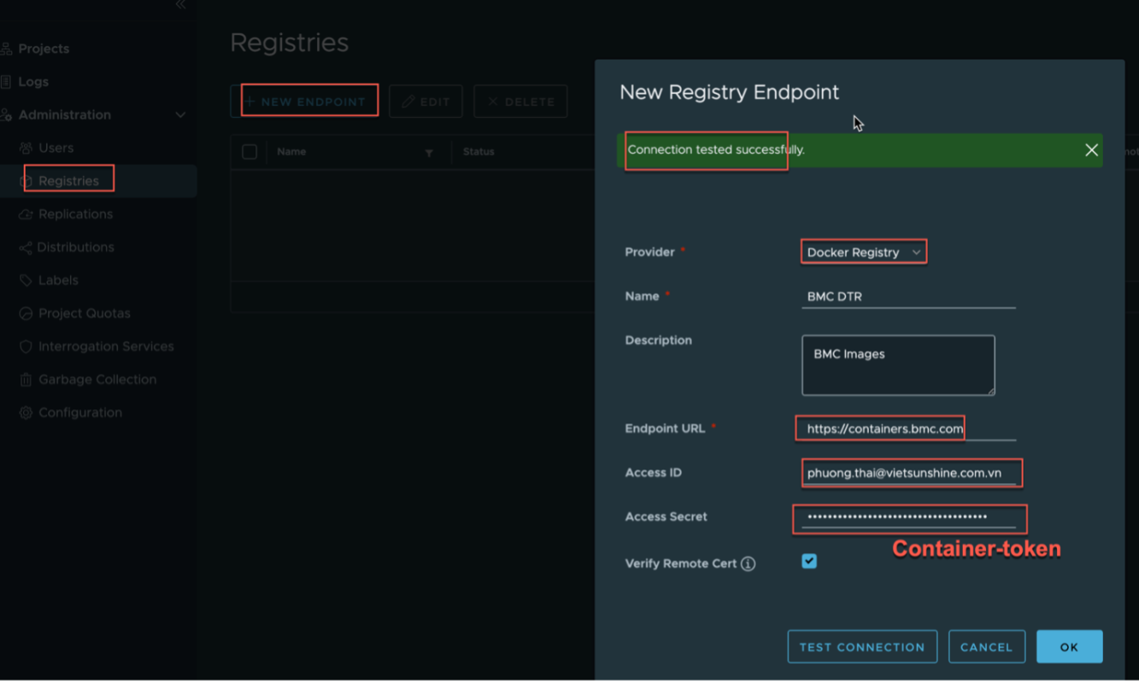Click the Garbage Collection trash icon
Viewport: 1139px width, 683px height.
(x=26, y=380)
